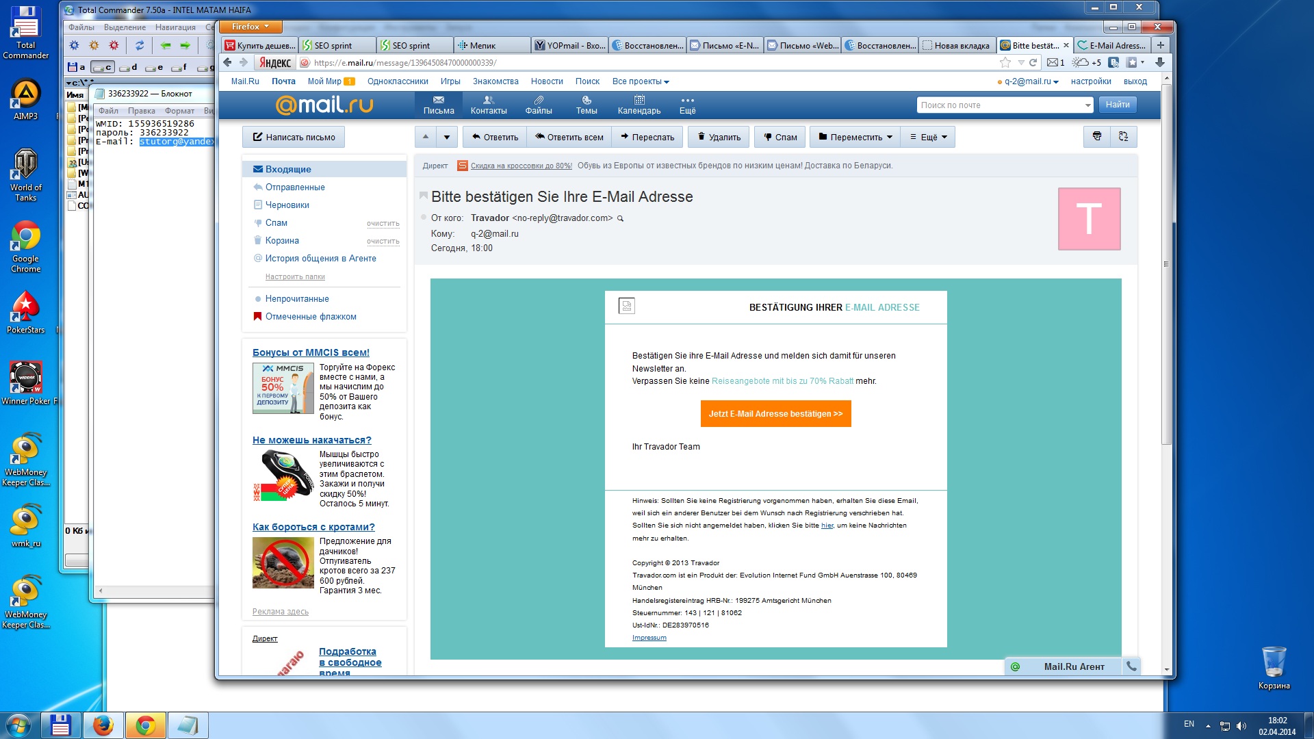Click the Mail.Ru Агент phone icon
The width and height of the screenshot is (1314, 739).
pyautogui.click(x=1131, y=666)
